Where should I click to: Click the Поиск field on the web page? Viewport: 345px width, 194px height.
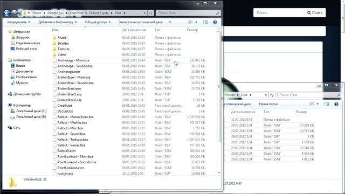coord(279,13)
